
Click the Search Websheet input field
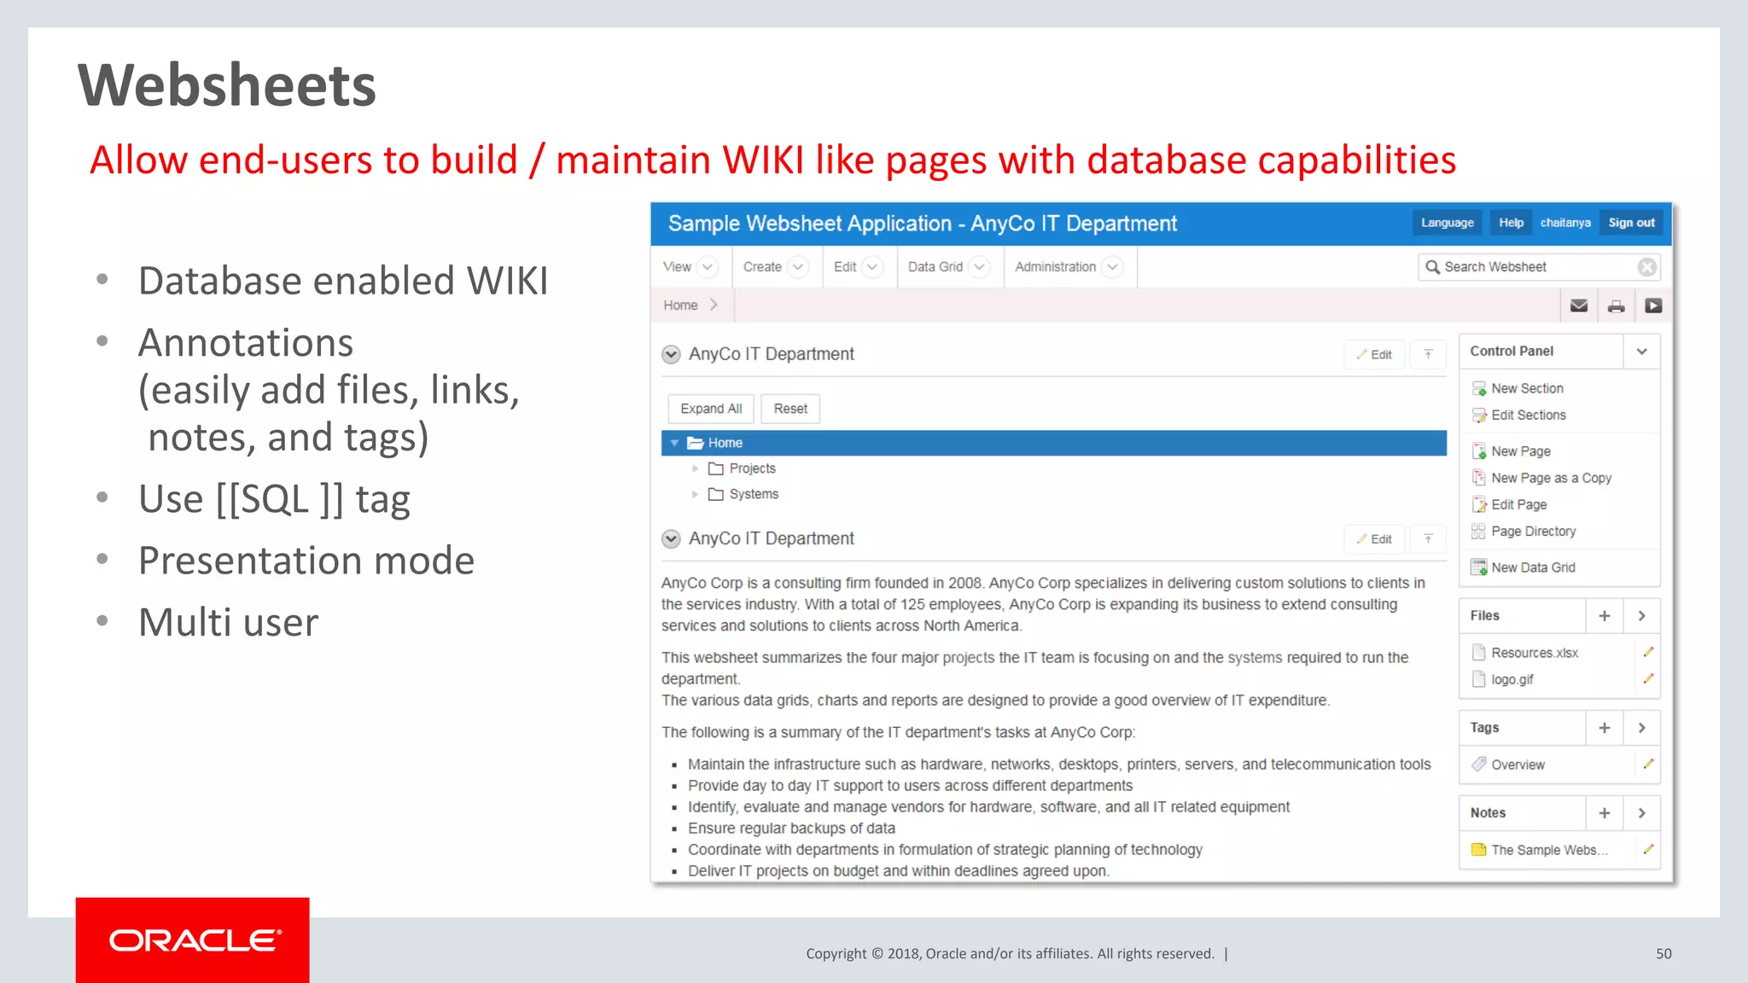click(1539, 267)
